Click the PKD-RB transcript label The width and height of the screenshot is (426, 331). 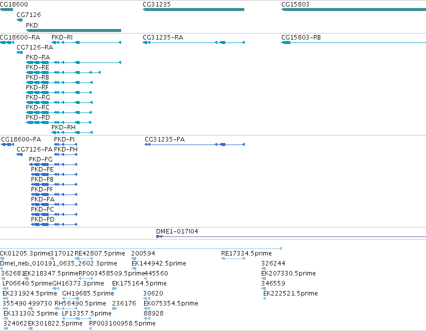point(38,77)
